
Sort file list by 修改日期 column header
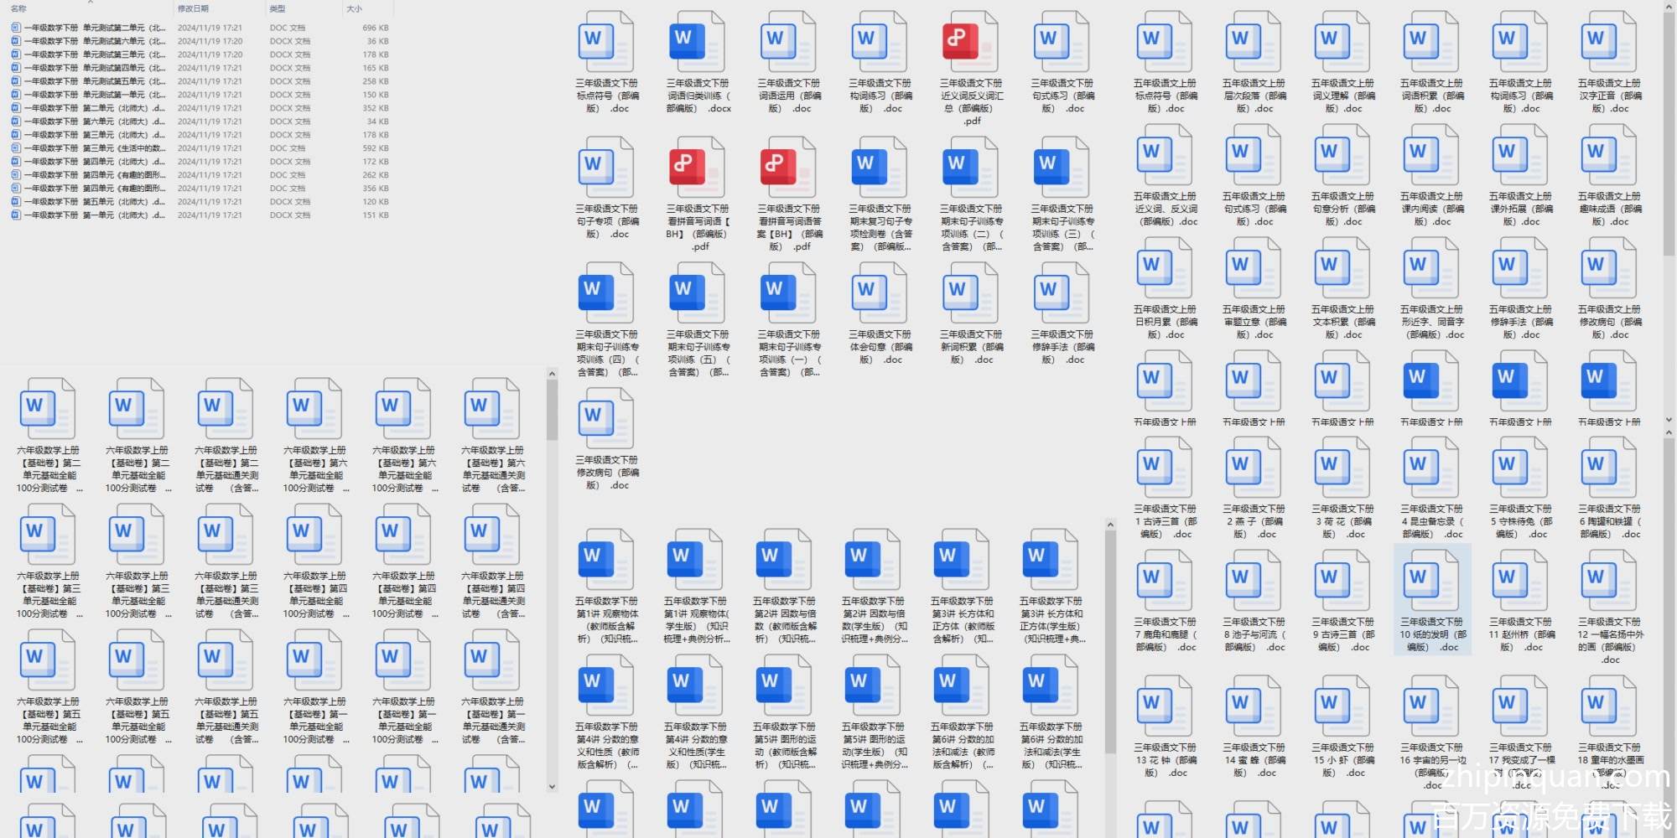tap(194, 8)
